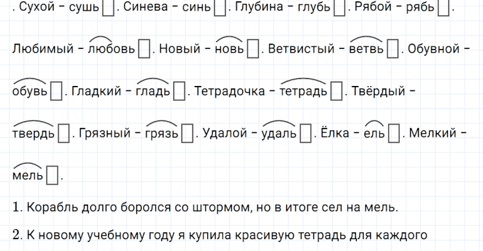
Task: Click the empty box after «сушь»
Action: 108,9
